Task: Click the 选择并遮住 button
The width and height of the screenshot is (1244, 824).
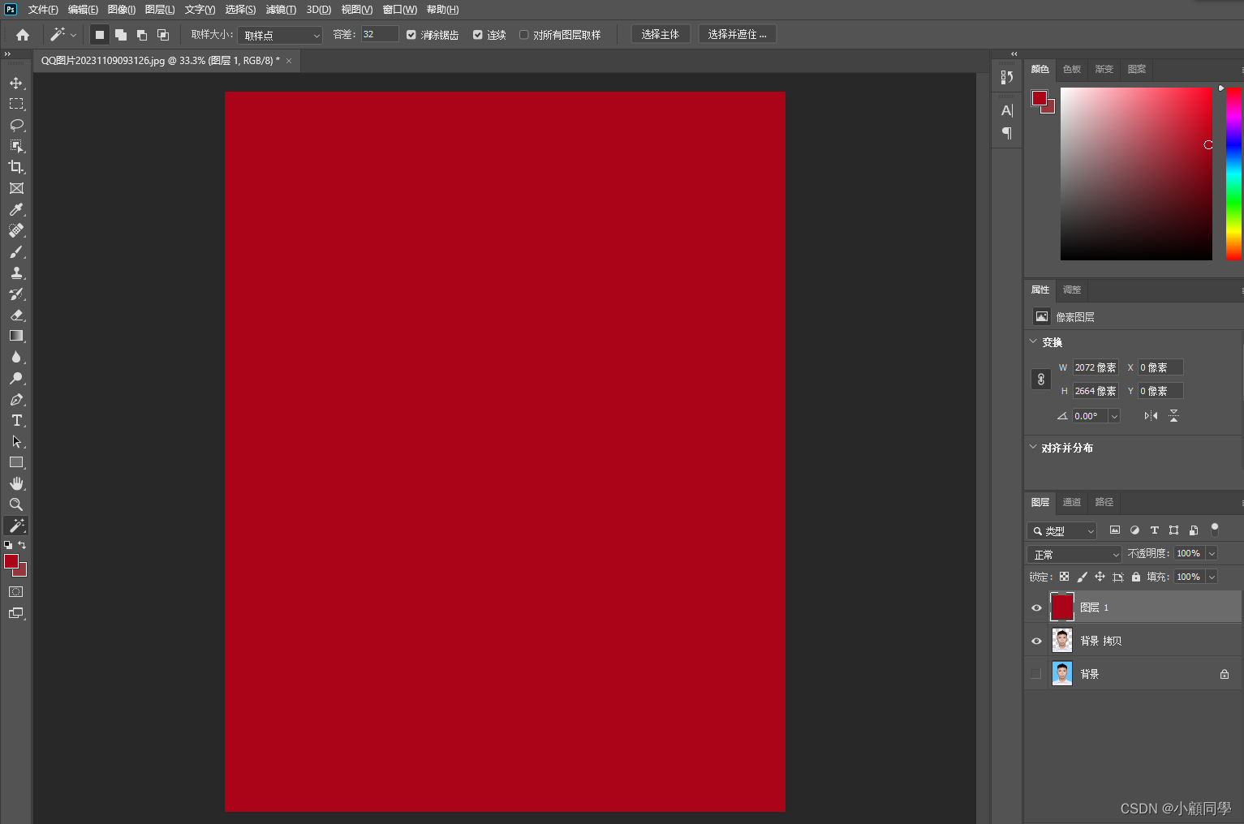Action: (737, 34)
